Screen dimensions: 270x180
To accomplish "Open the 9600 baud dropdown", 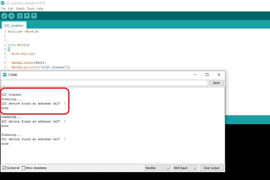I will point(185,168).
